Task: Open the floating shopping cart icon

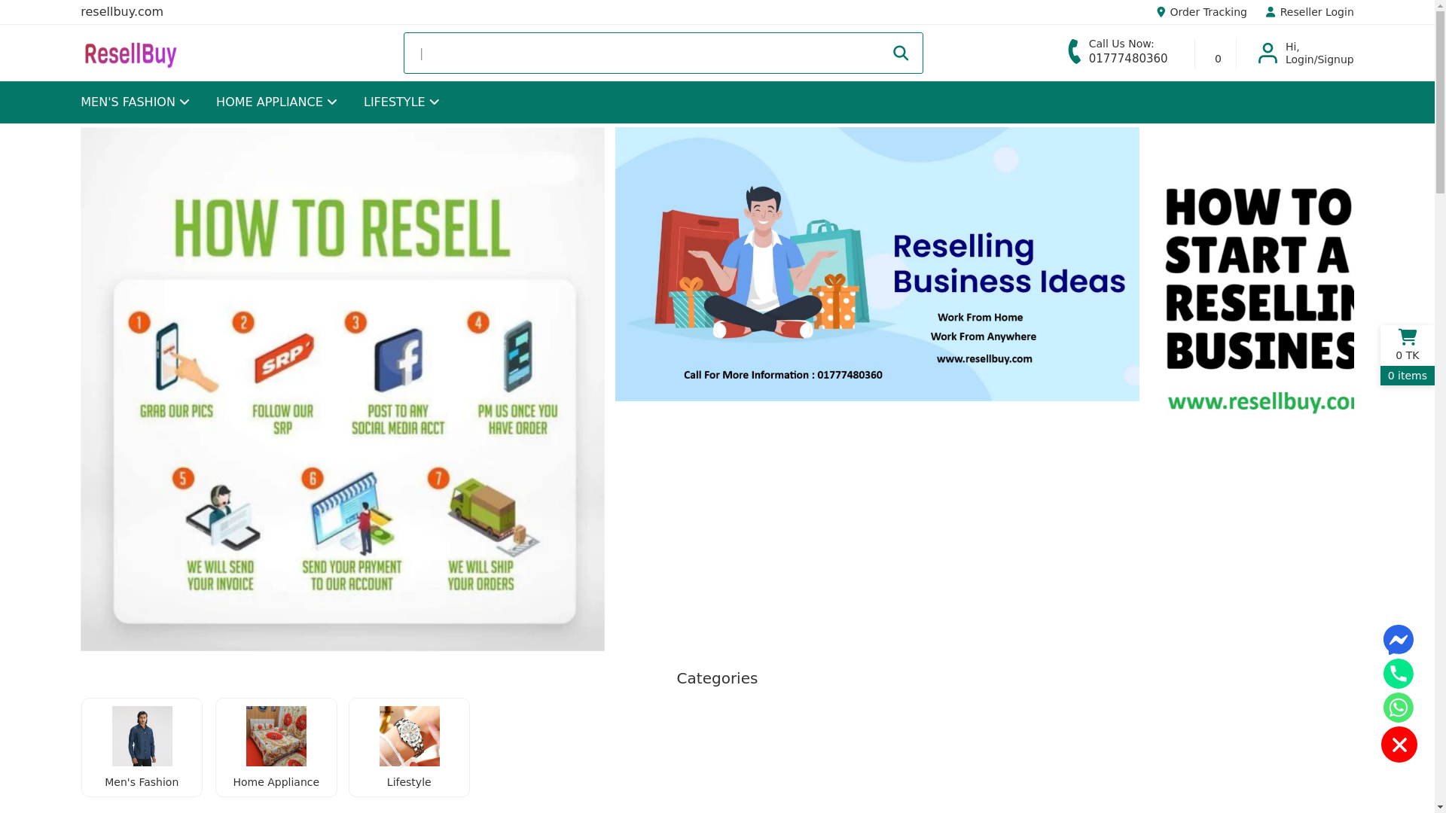Action: click(1407, 337)
